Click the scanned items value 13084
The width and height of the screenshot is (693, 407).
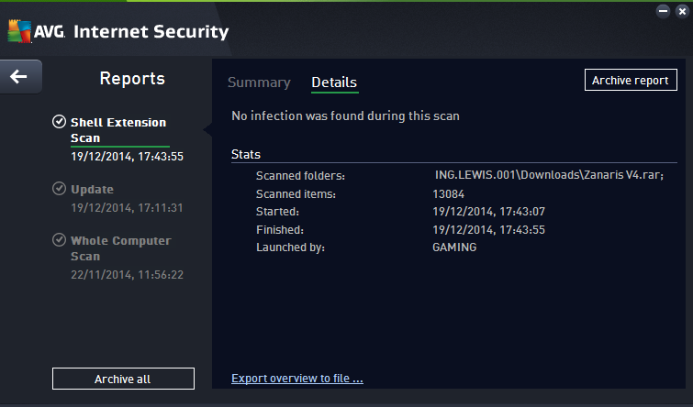(x=448, y=193)
